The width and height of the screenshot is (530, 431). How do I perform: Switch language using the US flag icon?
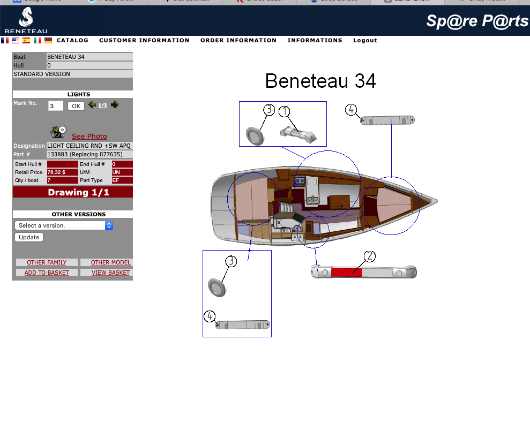point(16,41)
